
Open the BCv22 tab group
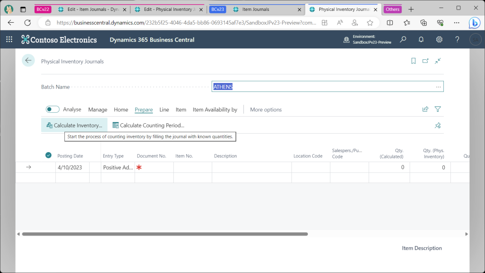pos(43,9)
